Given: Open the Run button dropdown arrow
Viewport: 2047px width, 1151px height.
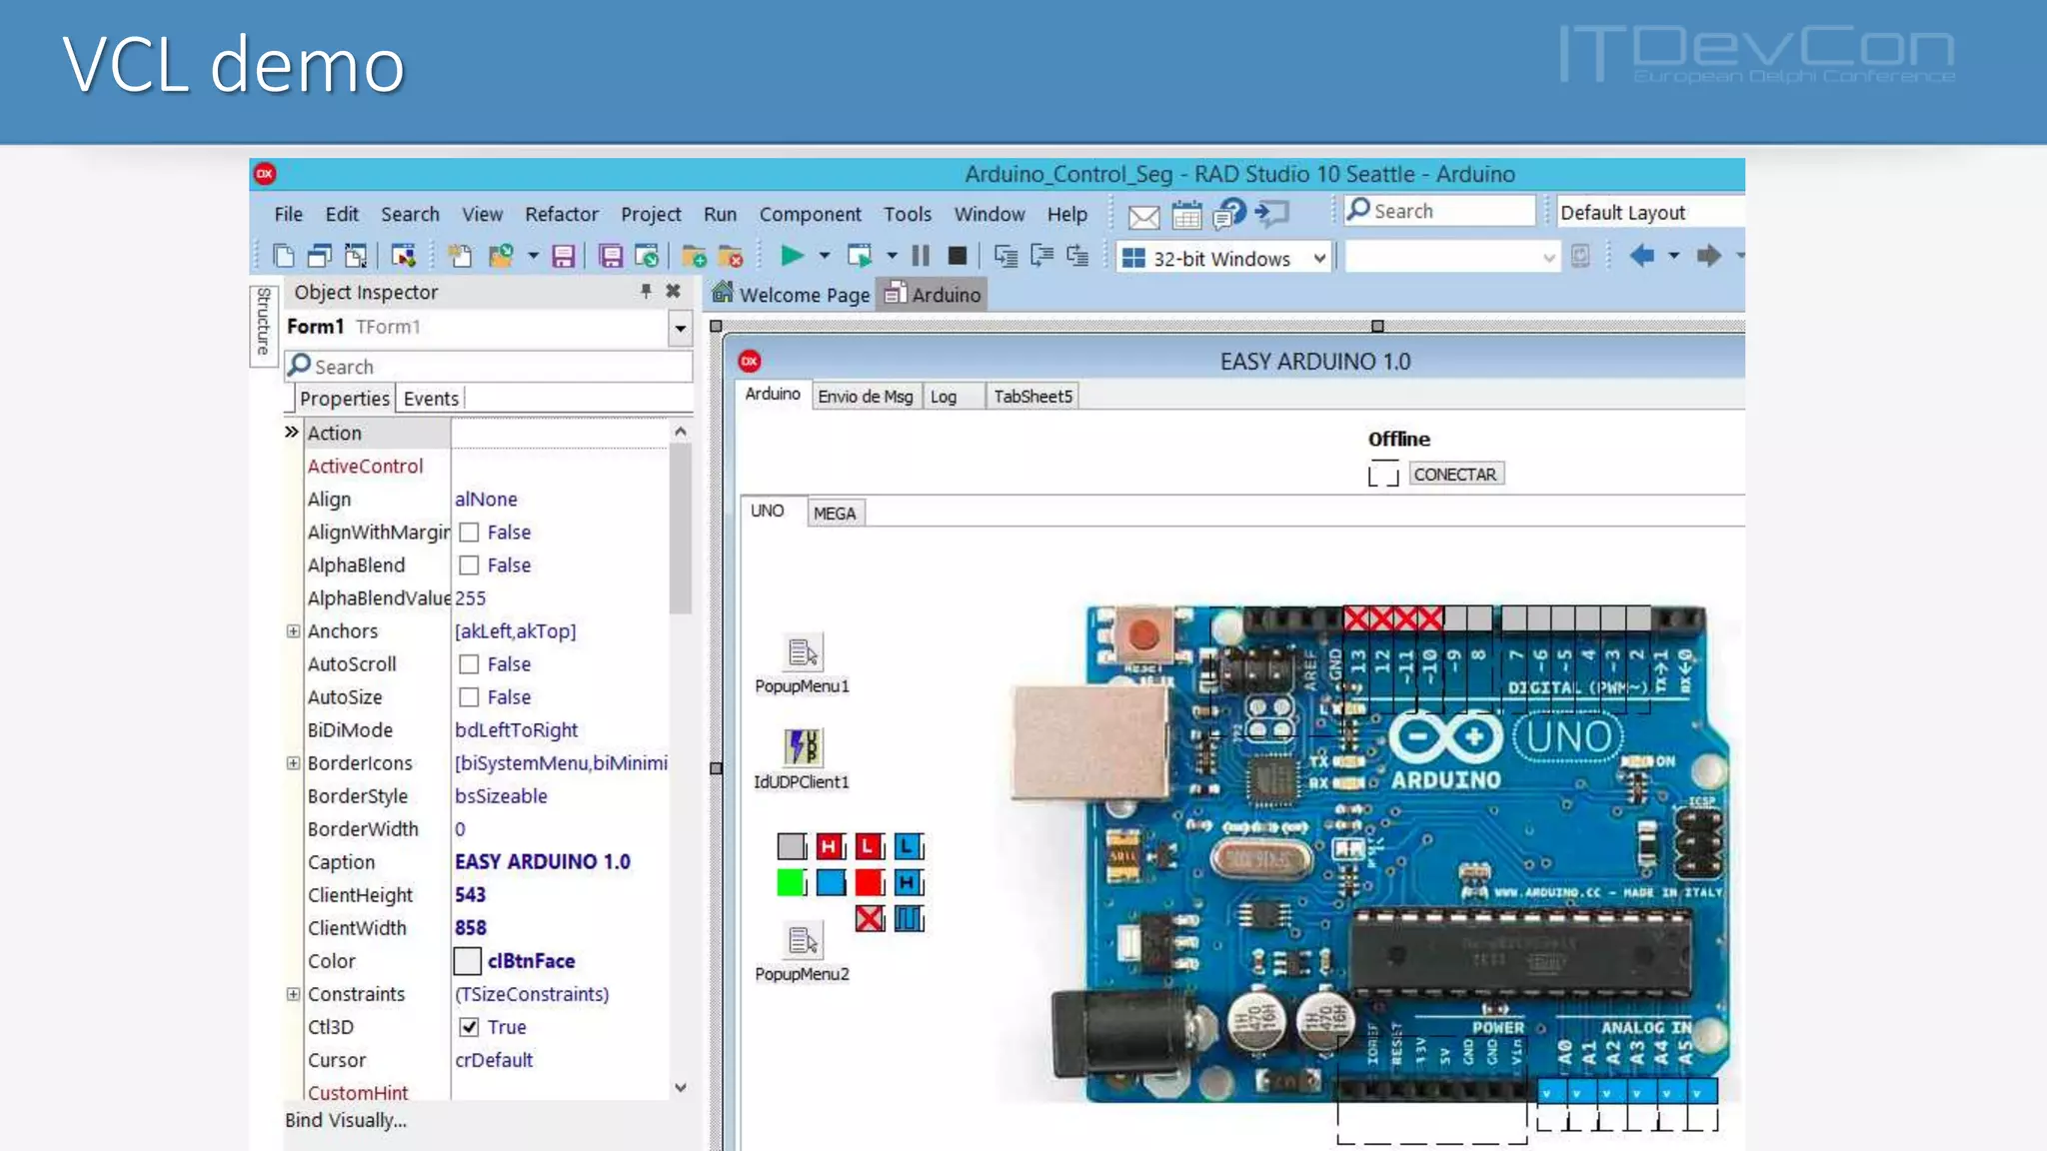Looking at the screenshot, I should pos(825,257).
